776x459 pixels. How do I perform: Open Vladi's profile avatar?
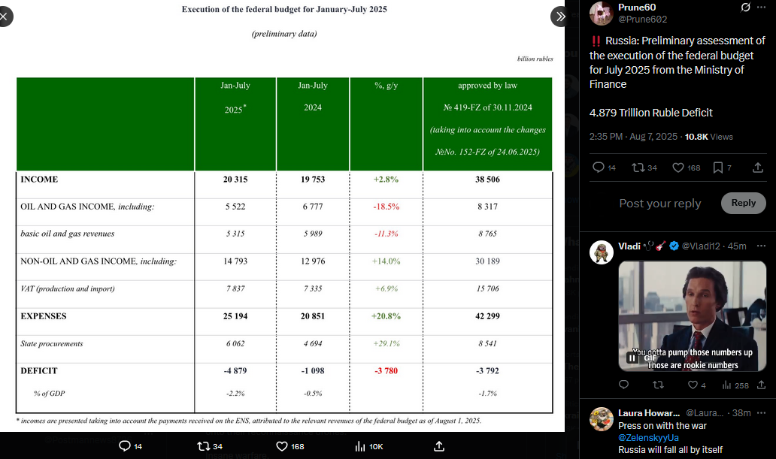(x=602, y=252)
